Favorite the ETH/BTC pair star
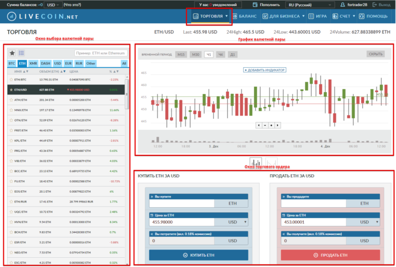Viewport: 396px width, 267px height. pos(11,80)
